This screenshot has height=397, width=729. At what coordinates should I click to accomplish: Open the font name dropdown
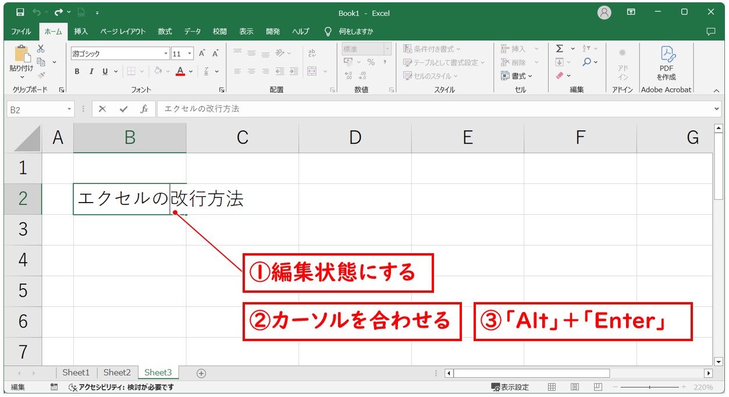pos(166,52)
